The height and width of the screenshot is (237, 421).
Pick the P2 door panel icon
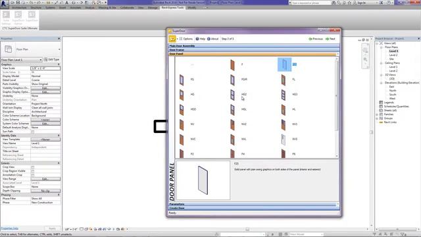pos(182,153)
